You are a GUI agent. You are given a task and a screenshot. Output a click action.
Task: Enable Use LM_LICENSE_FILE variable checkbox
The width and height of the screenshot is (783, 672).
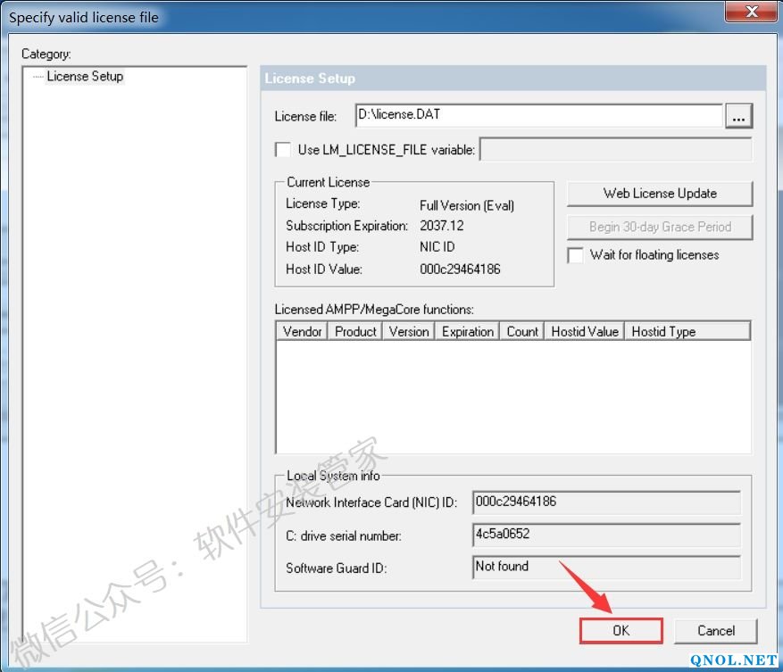coord(283,149)
